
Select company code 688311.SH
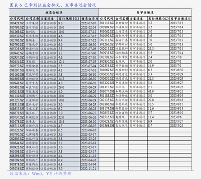pyautogui.click(x=17, y=105)
